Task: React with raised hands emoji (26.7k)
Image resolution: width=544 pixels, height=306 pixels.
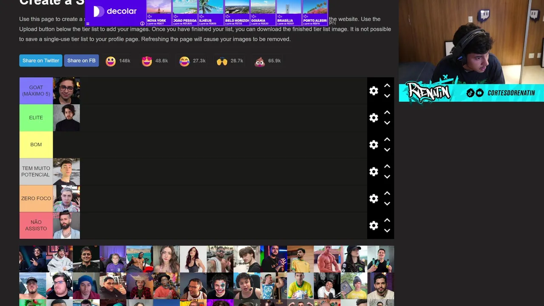Action: coord(222,61)
